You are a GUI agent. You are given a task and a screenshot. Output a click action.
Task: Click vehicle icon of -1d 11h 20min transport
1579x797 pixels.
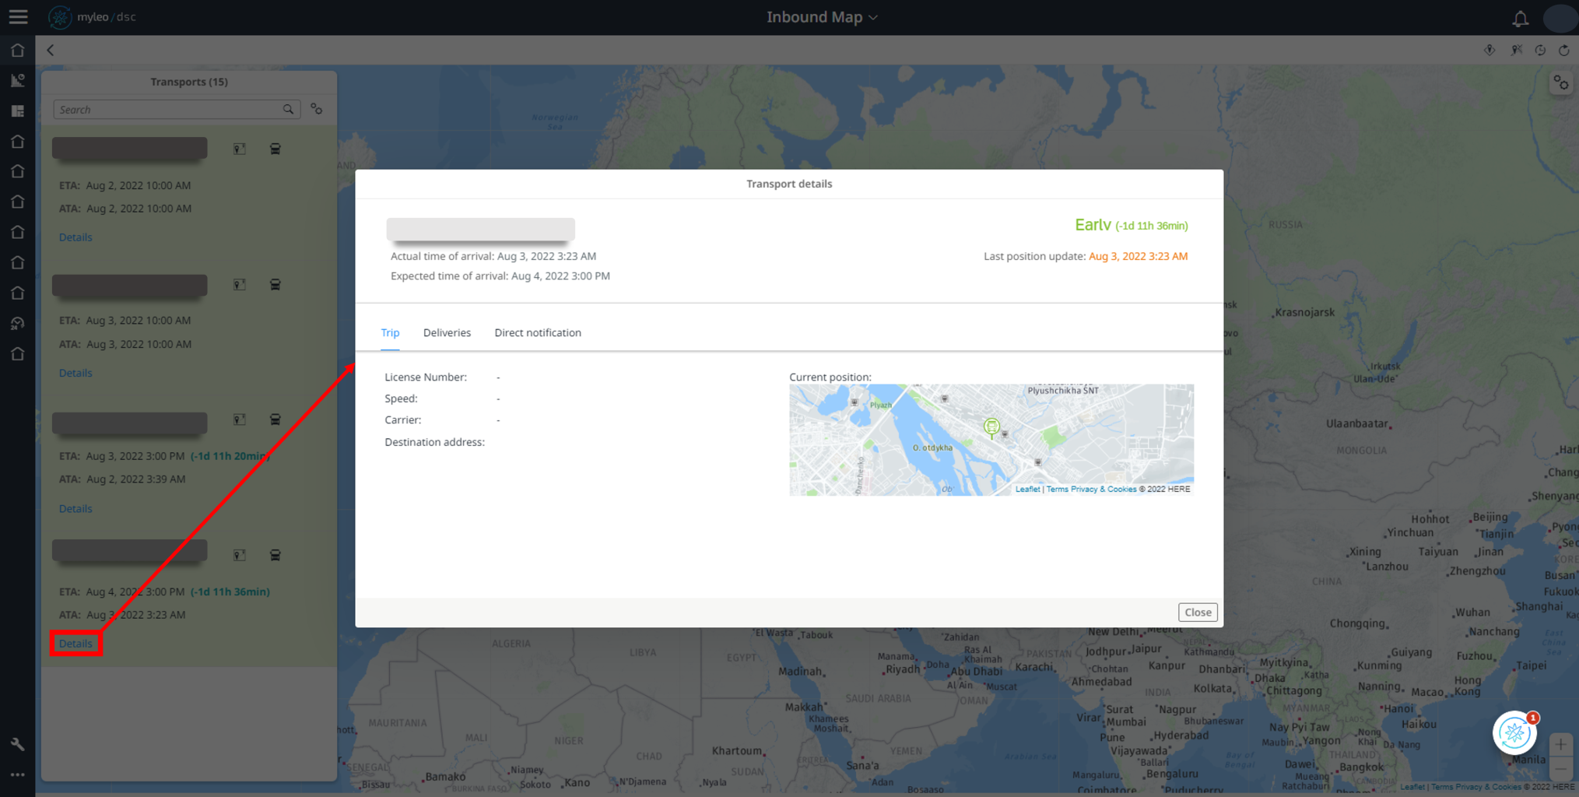click(275, 420)
